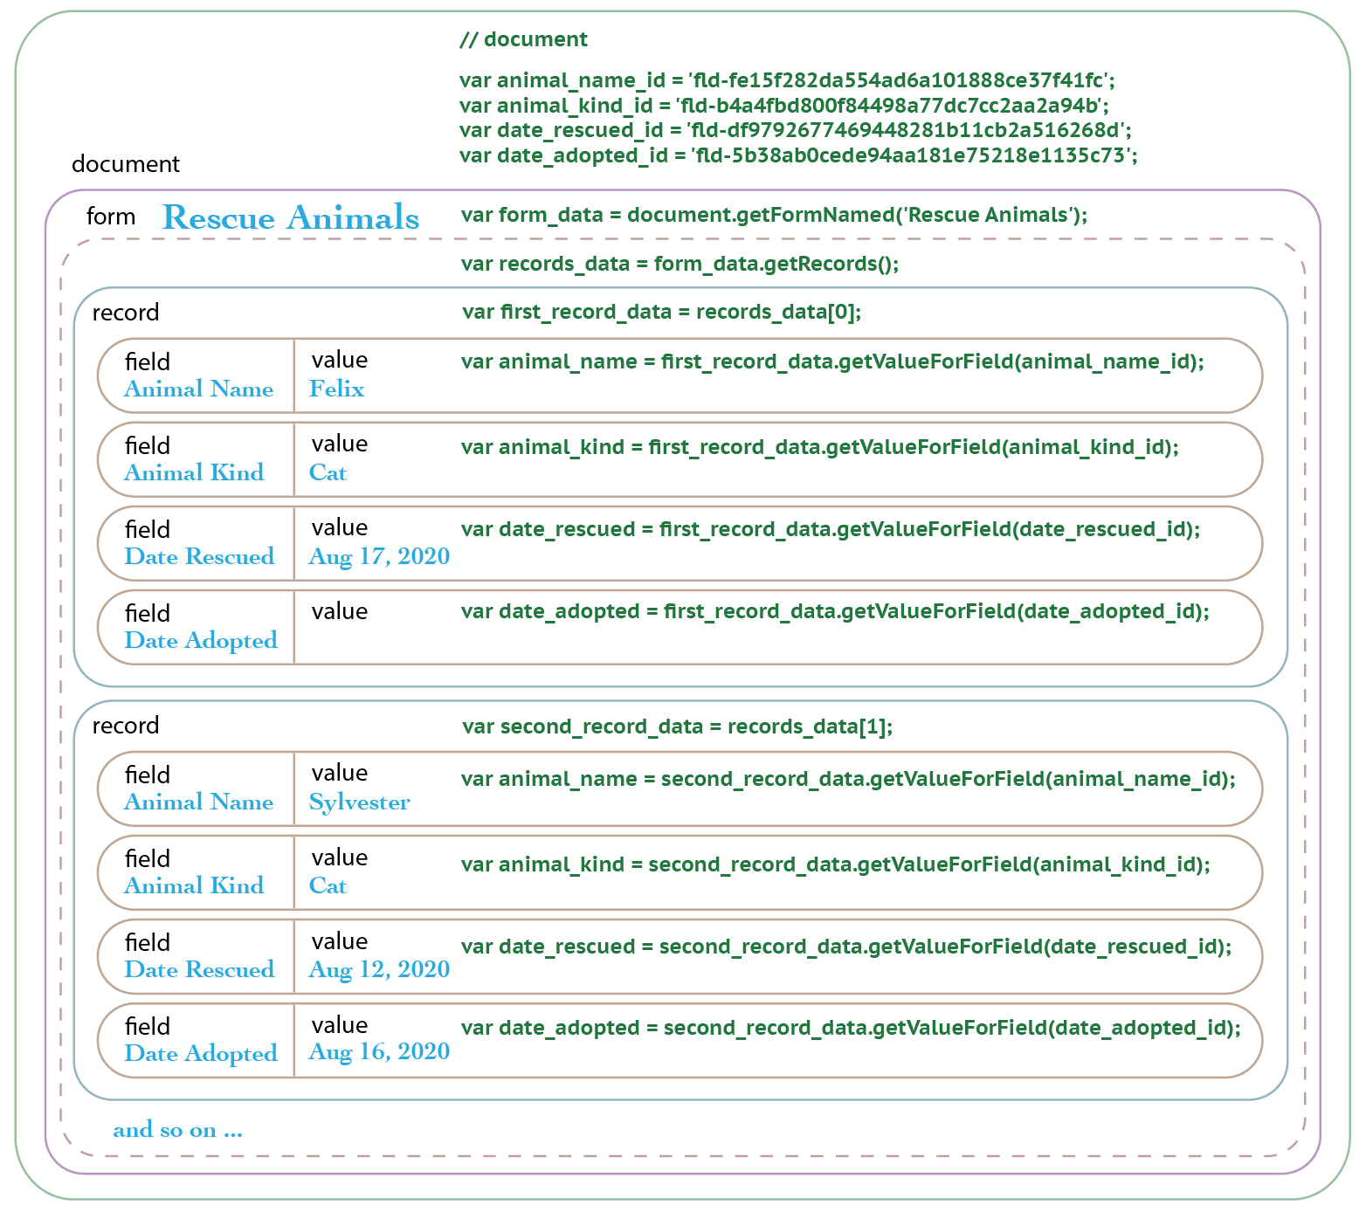
Task: Select the value Sylvester in second record
Action: 359,802
